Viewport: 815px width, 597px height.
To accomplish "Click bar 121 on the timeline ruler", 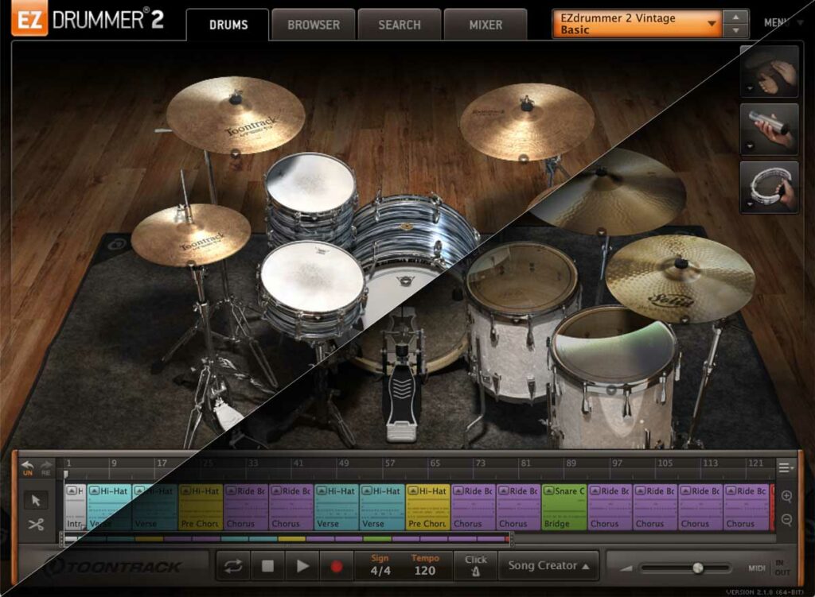I will (755, 463).
